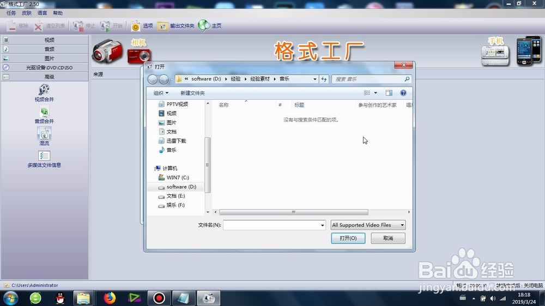
Task: Select 文档 (E:) drive
Action: coord(172,196)
